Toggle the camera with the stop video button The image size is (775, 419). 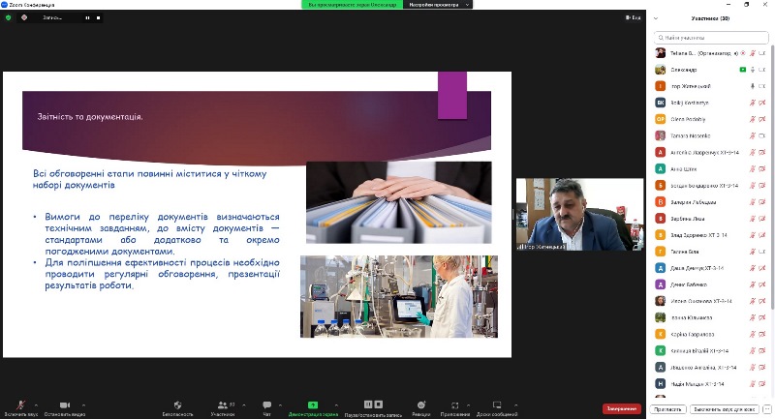pyautogui.click(x=64, y=405)
